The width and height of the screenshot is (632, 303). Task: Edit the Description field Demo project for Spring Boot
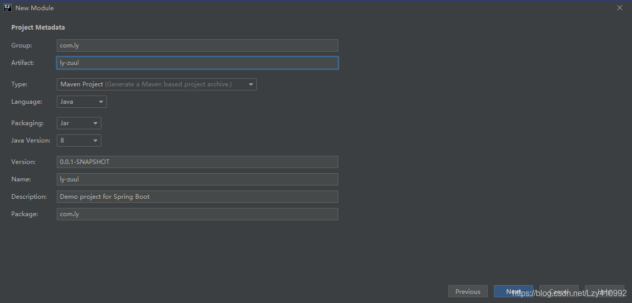(198, 197)
